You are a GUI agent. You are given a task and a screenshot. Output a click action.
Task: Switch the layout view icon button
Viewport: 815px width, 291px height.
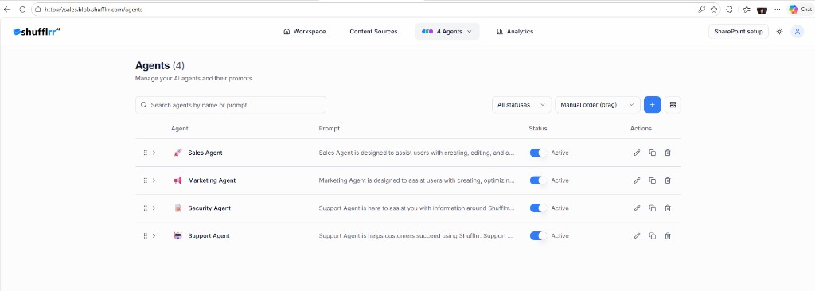673,104
